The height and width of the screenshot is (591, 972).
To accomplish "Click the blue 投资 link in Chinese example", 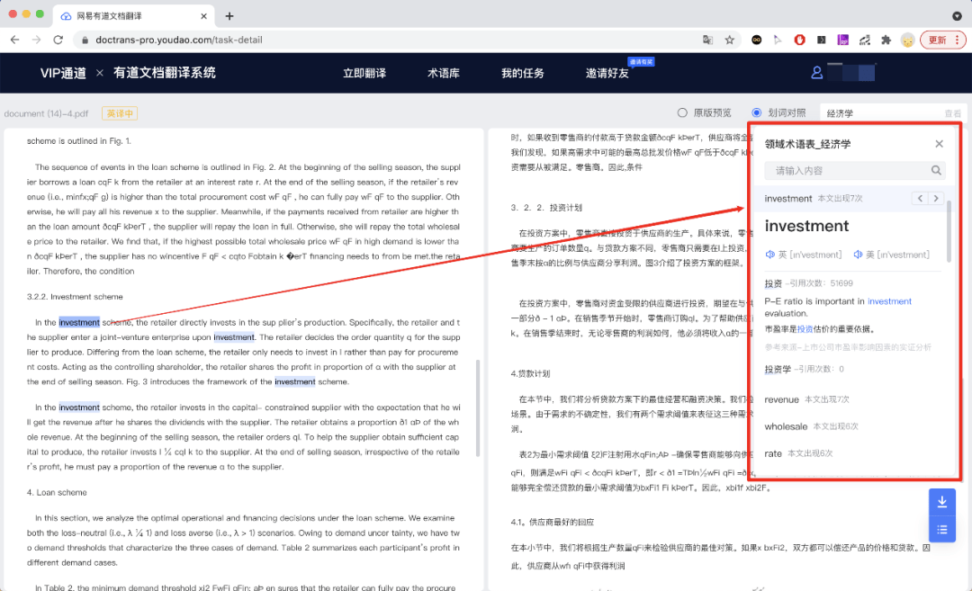I will [805, 329].
